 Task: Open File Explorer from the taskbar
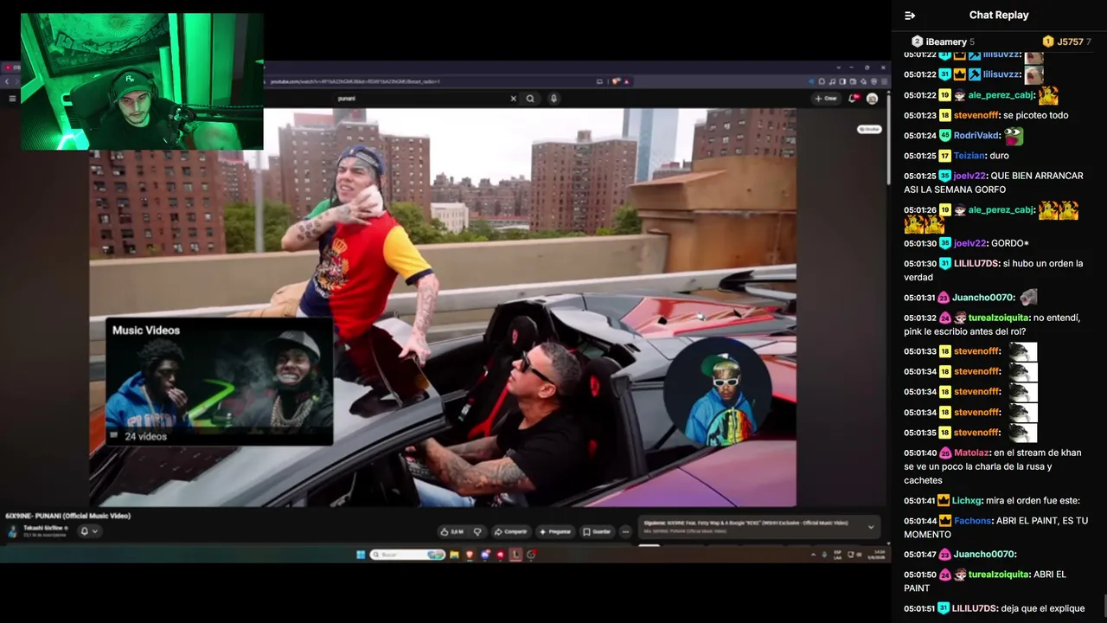pos(454,555)
